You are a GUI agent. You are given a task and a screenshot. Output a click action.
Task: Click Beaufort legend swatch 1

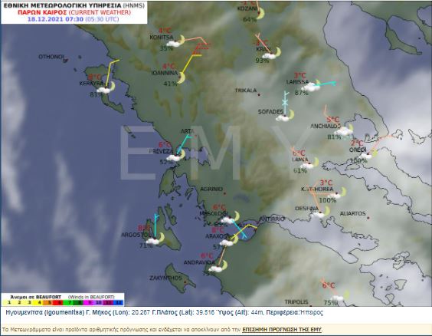coord(9,302)
